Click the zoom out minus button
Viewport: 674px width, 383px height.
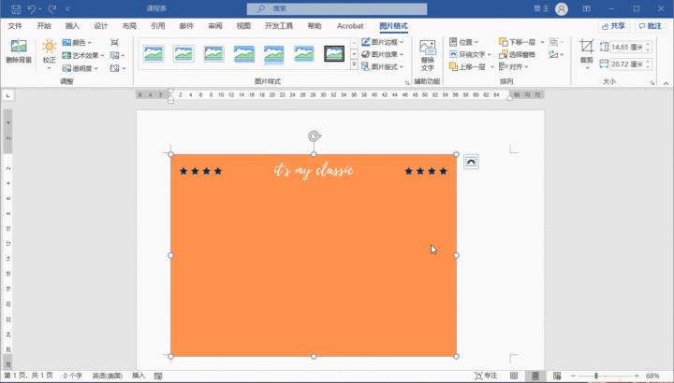[573, 376]
